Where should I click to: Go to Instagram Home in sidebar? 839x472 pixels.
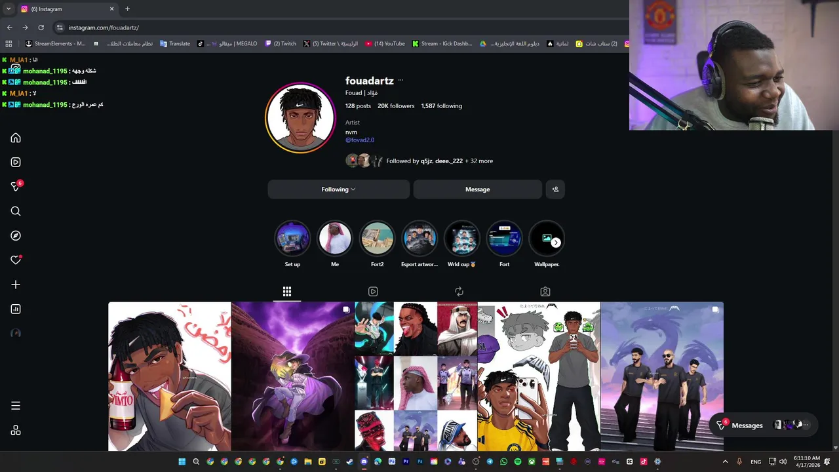click(x=16, y=138)
